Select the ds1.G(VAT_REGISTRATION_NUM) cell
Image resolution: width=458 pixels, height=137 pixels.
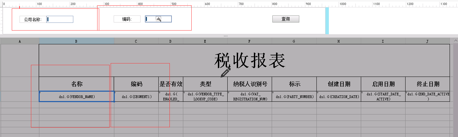click(x=250, y=96)
